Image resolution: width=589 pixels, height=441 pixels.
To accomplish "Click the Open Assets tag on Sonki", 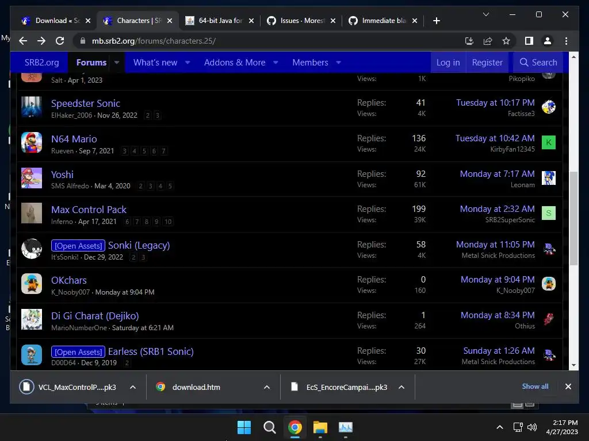I will click(78, 246).
